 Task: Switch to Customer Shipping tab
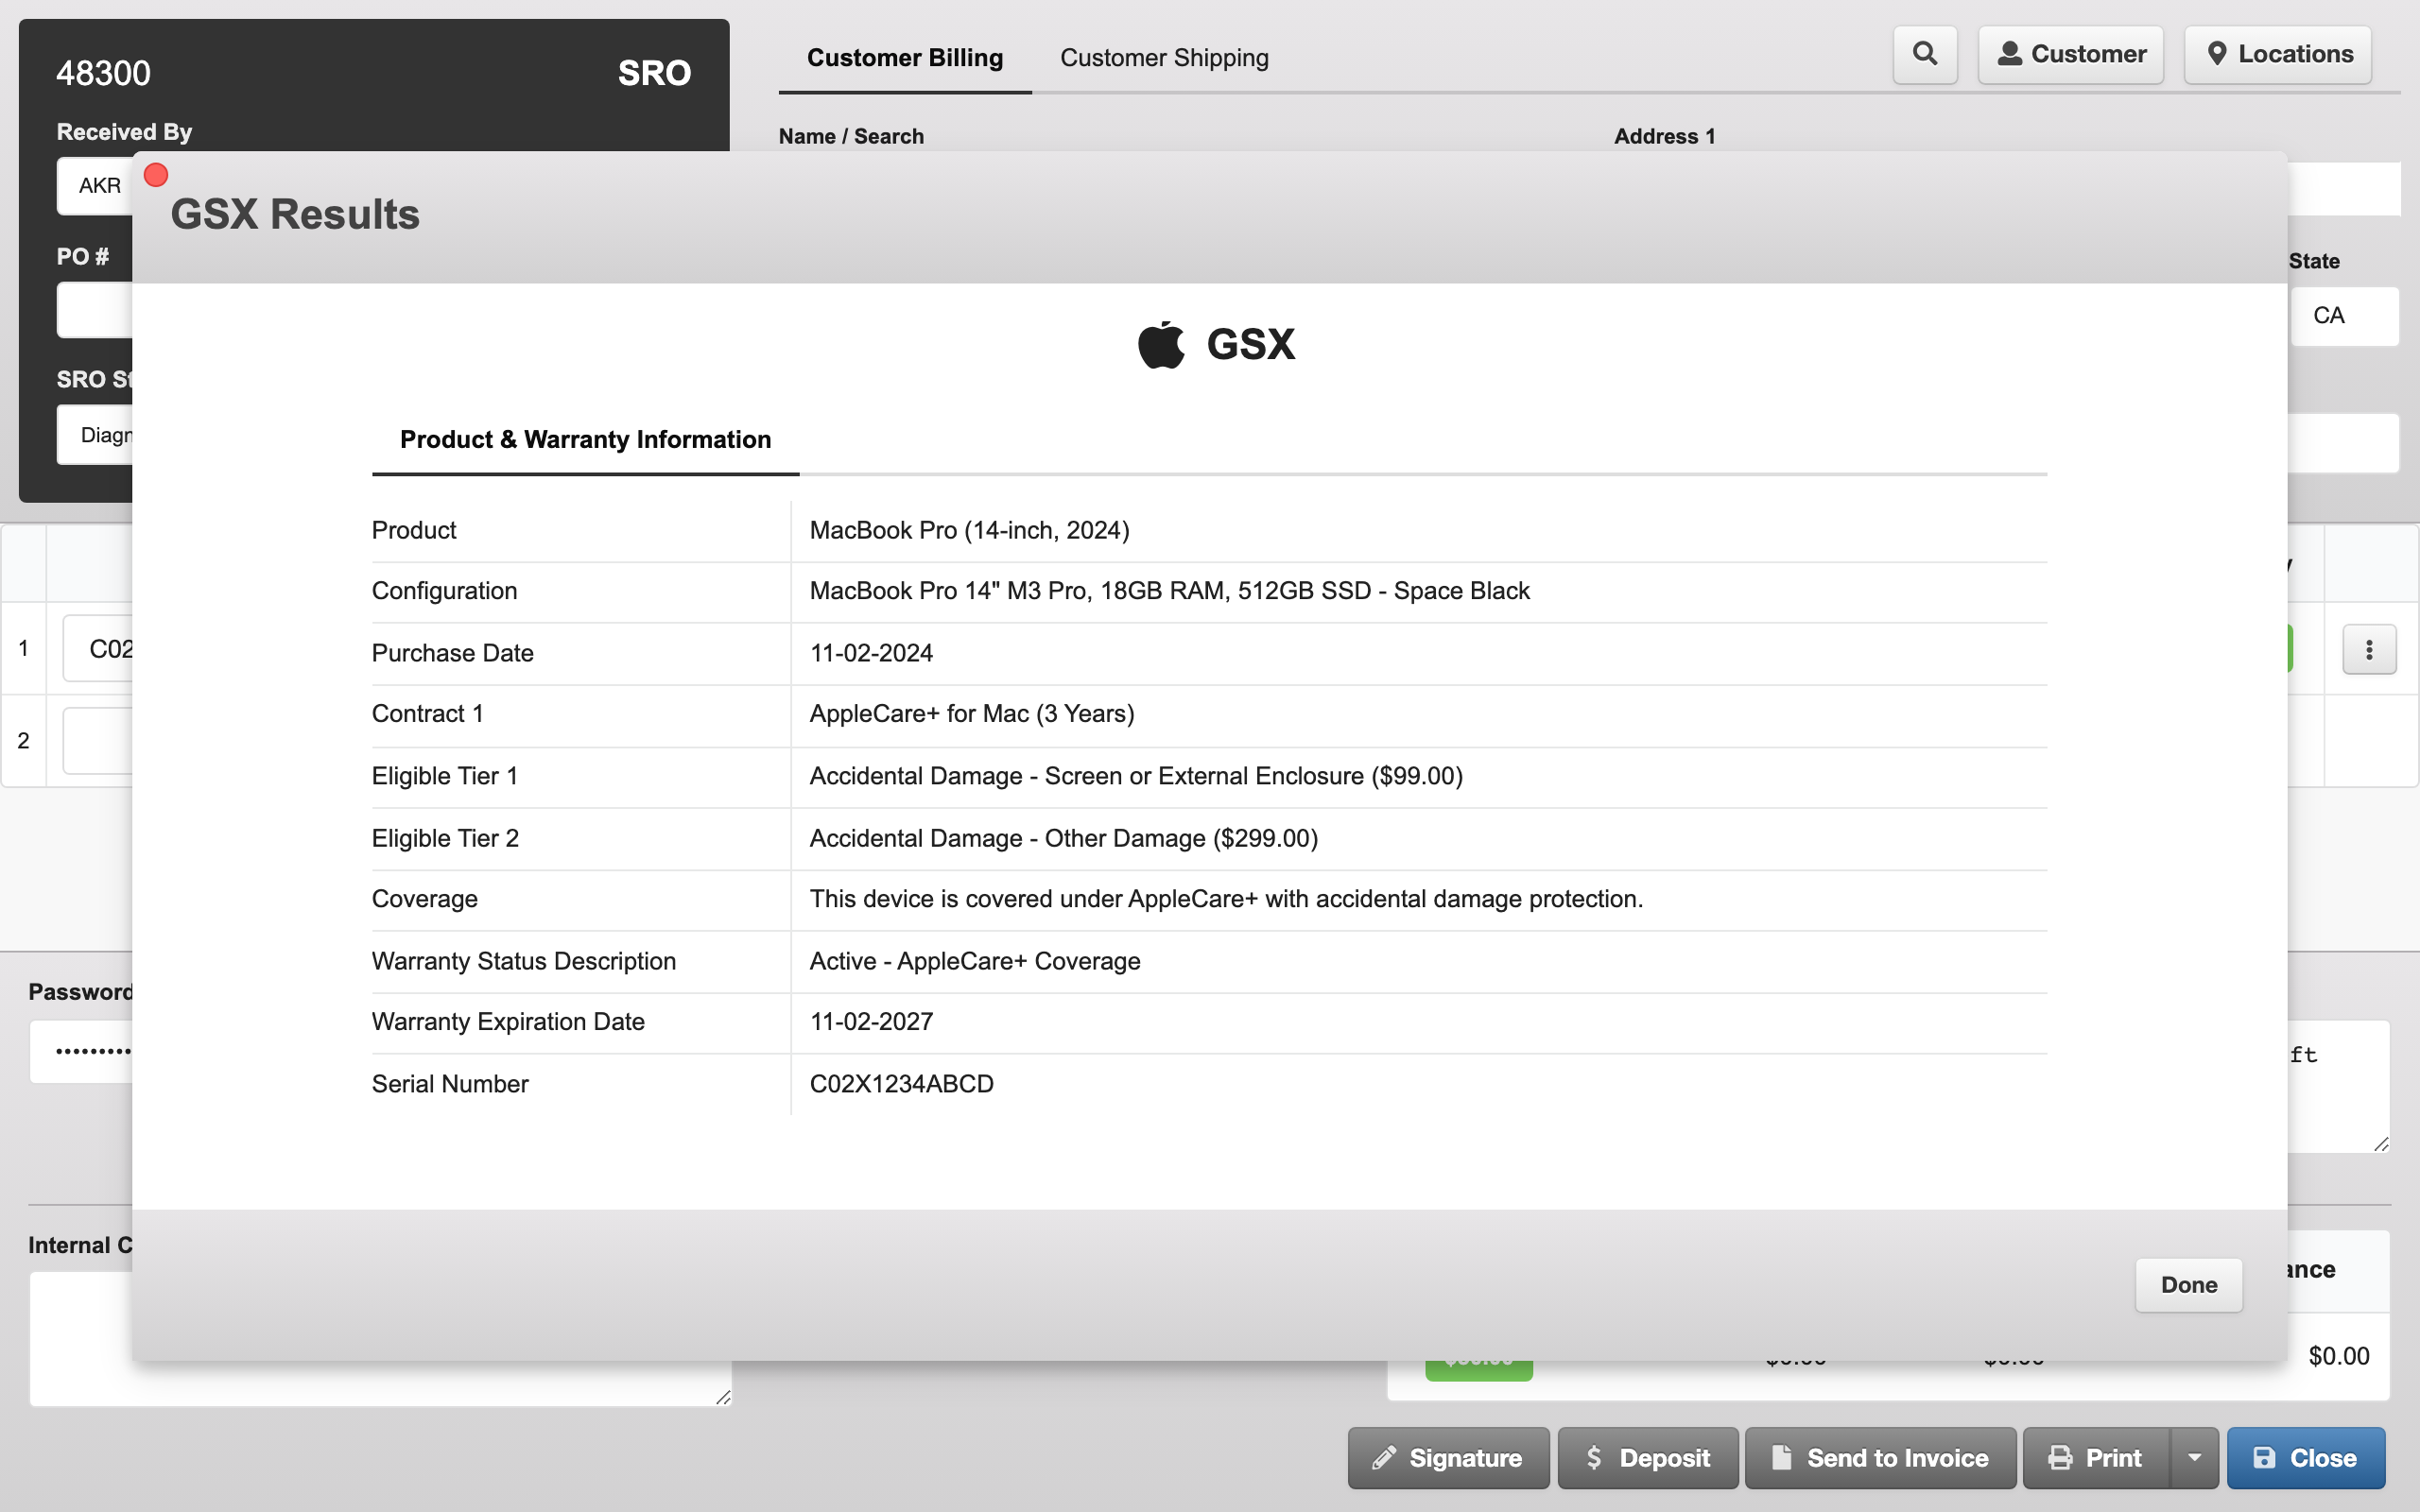[1164, 58]
